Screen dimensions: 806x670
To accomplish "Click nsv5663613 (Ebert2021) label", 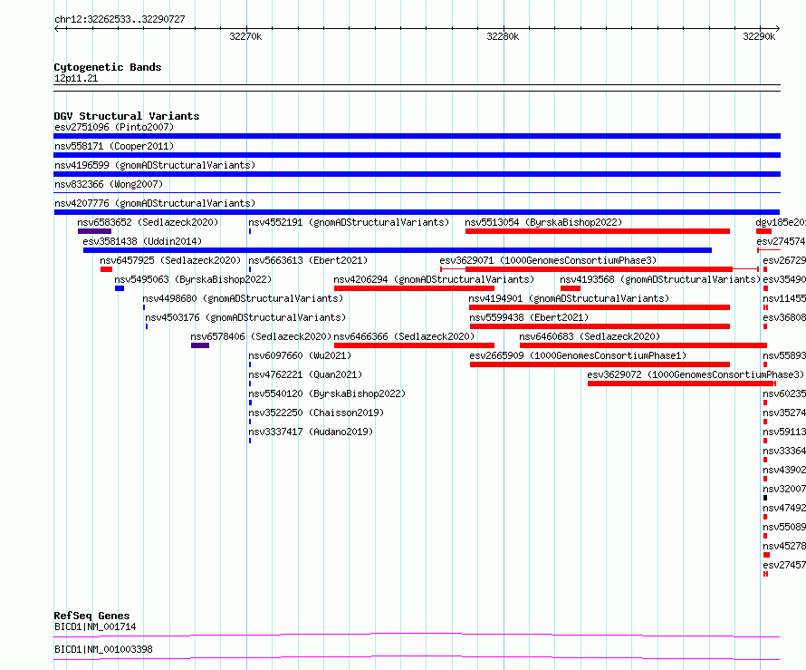I will (x=308, y=260).
